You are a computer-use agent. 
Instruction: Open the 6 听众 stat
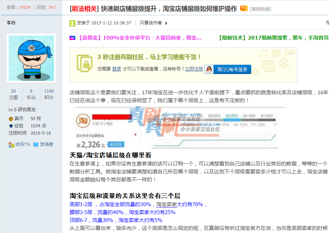31,94
